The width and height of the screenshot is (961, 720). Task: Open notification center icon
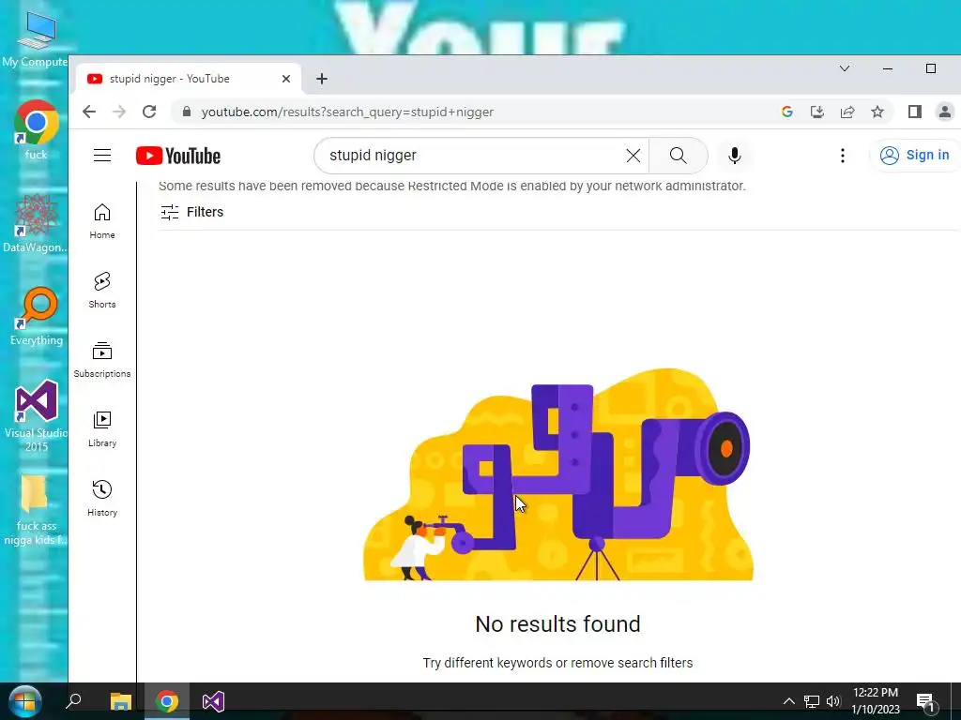(926, 701)
